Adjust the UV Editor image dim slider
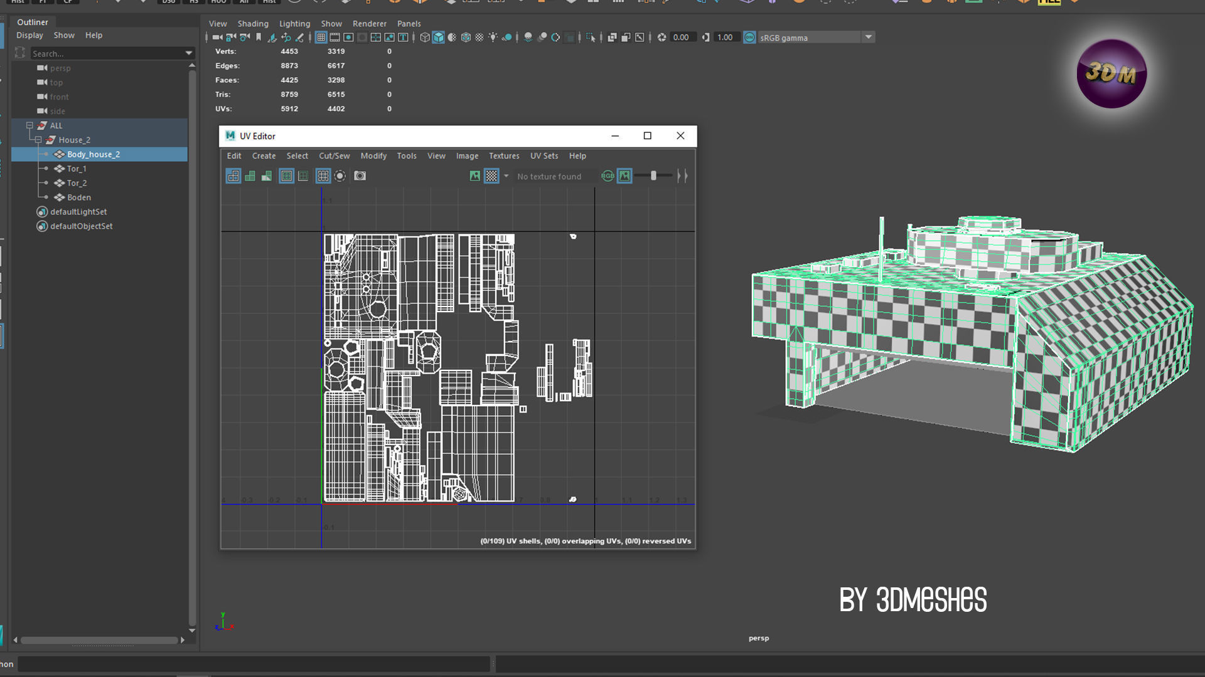The height and width of the screenshot is (677, 1205). point(653,176)
